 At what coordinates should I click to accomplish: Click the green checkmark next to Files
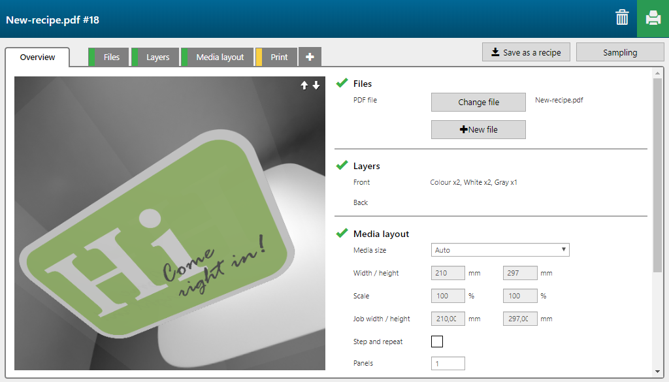pyautogui.click(x=342, y=83)
